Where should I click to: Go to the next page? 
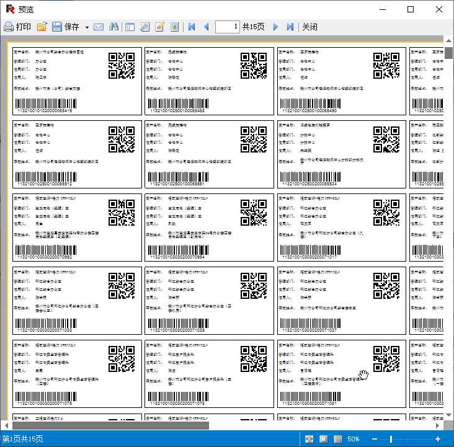(x=275, y=27)
